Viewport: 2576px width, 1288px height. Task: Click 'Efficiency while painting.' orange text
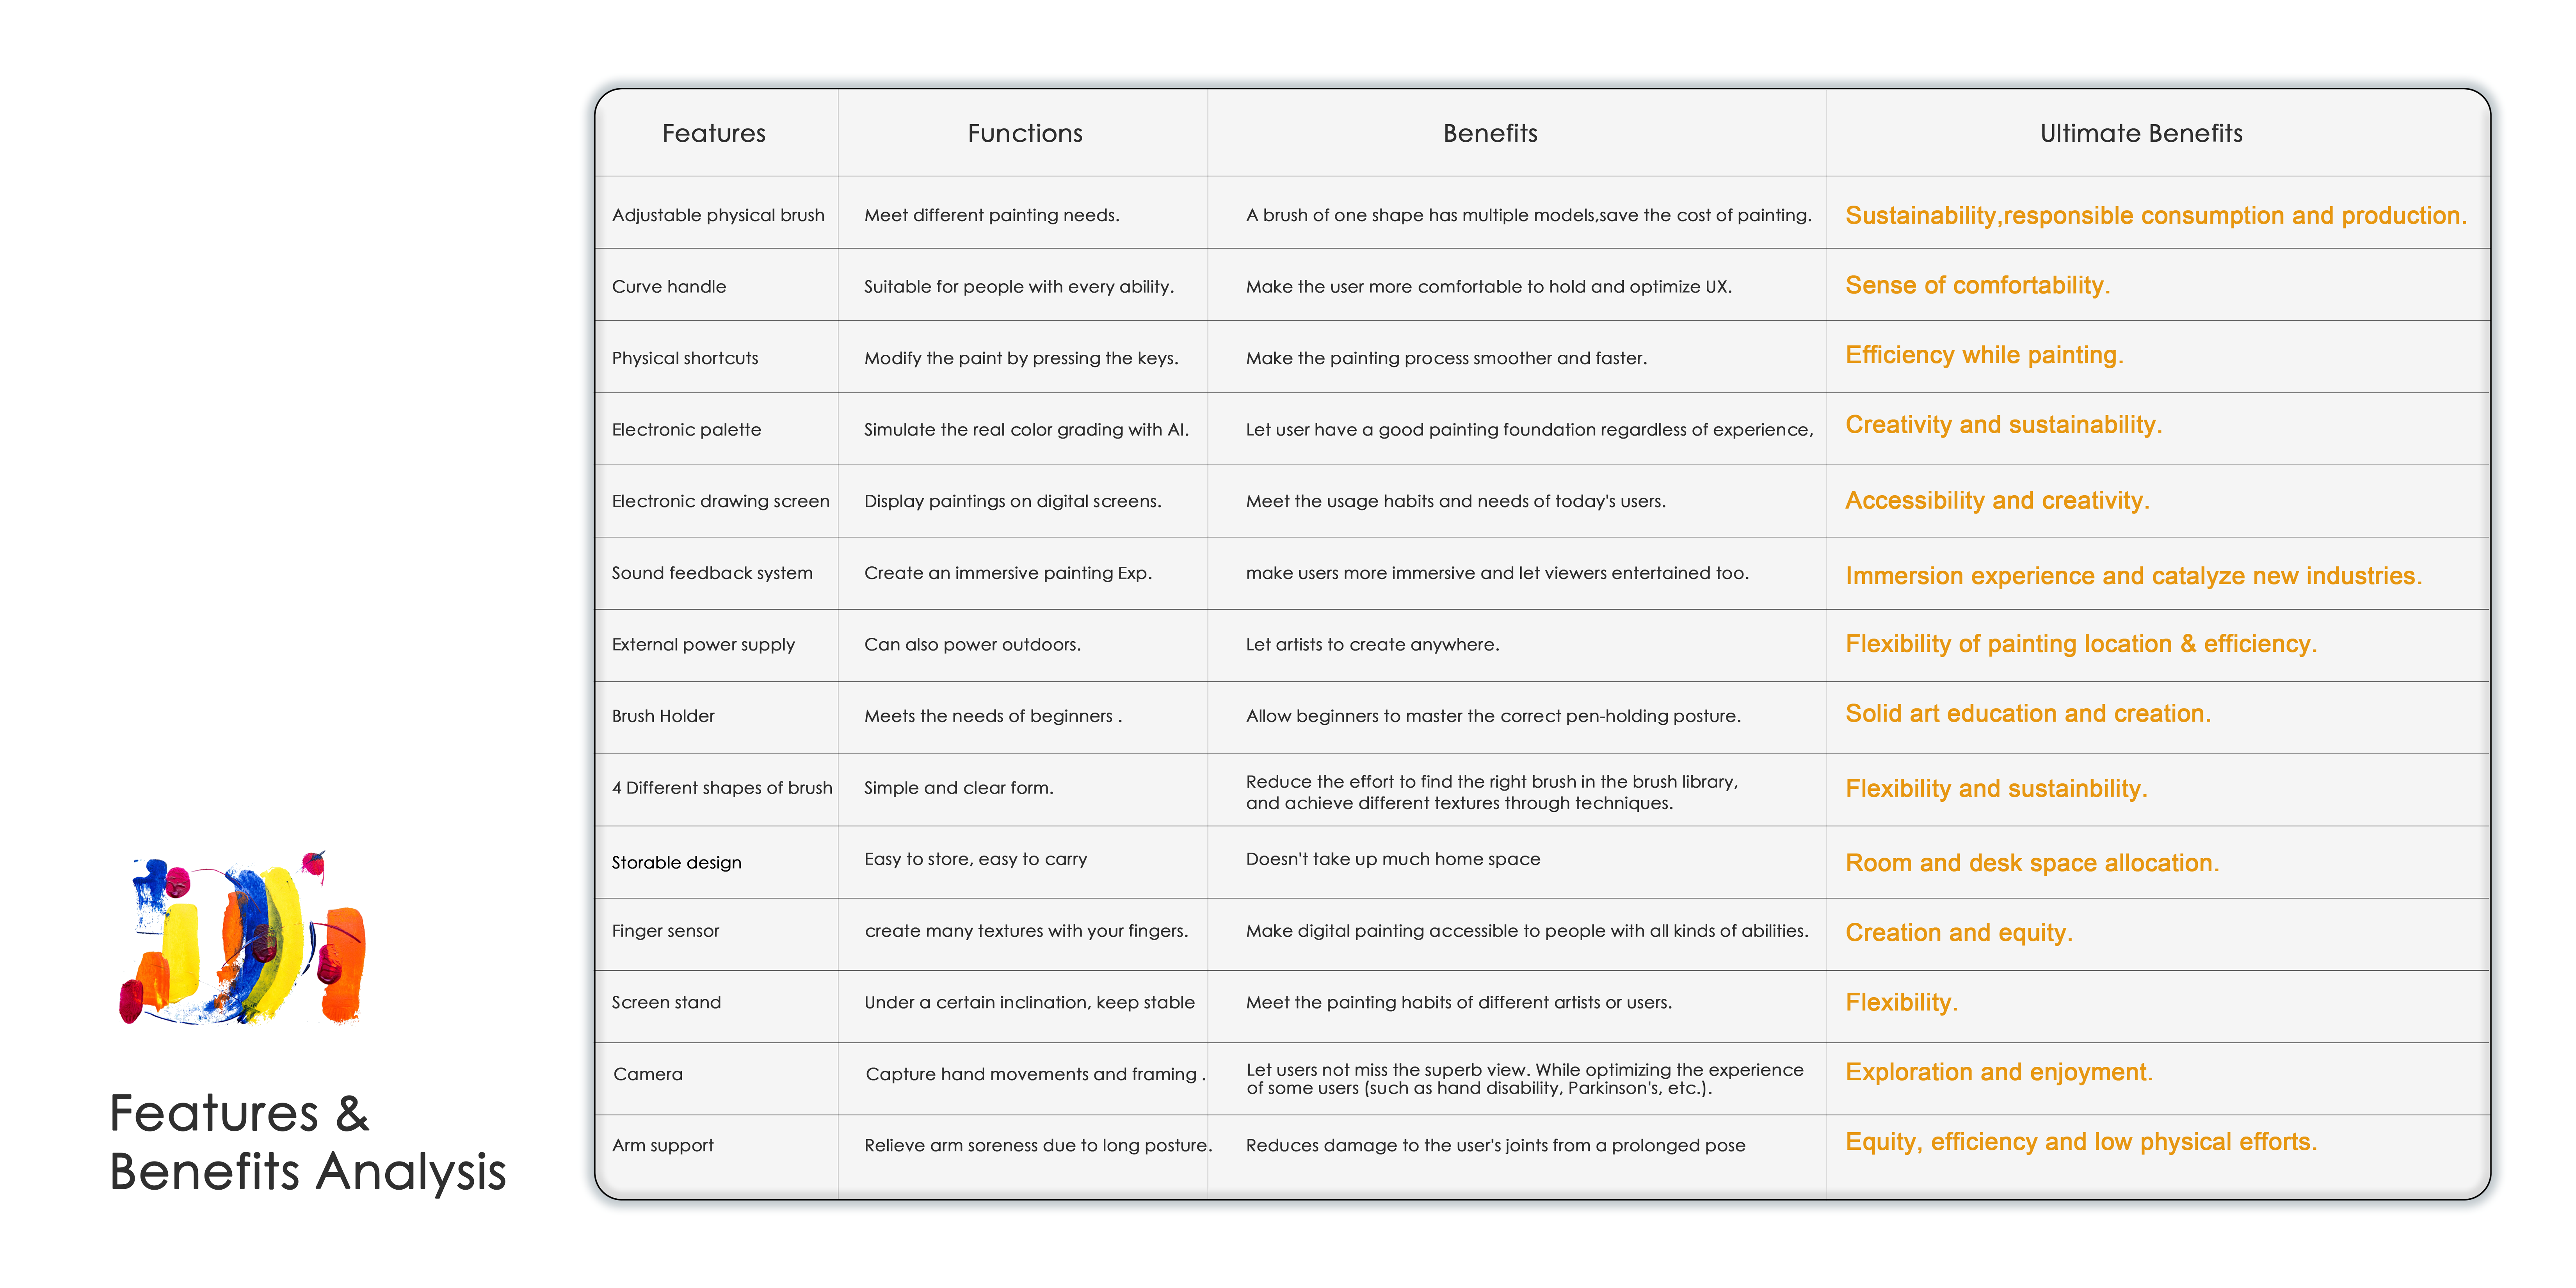pyautogui.click(x=1984, y=356)
